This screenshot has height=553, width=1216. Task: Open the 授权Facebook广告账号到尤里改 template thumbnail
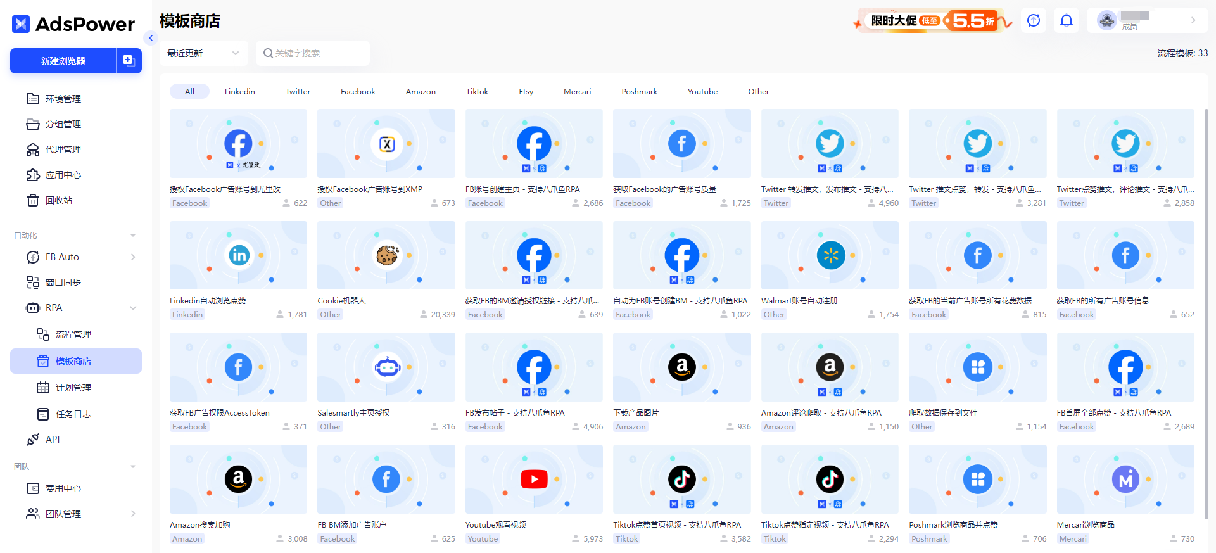[238, 143]
